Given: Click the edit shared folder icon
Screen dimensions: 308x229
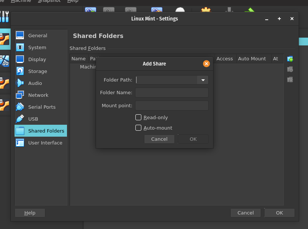Looking at the screenshot, I should coord(290,69).
